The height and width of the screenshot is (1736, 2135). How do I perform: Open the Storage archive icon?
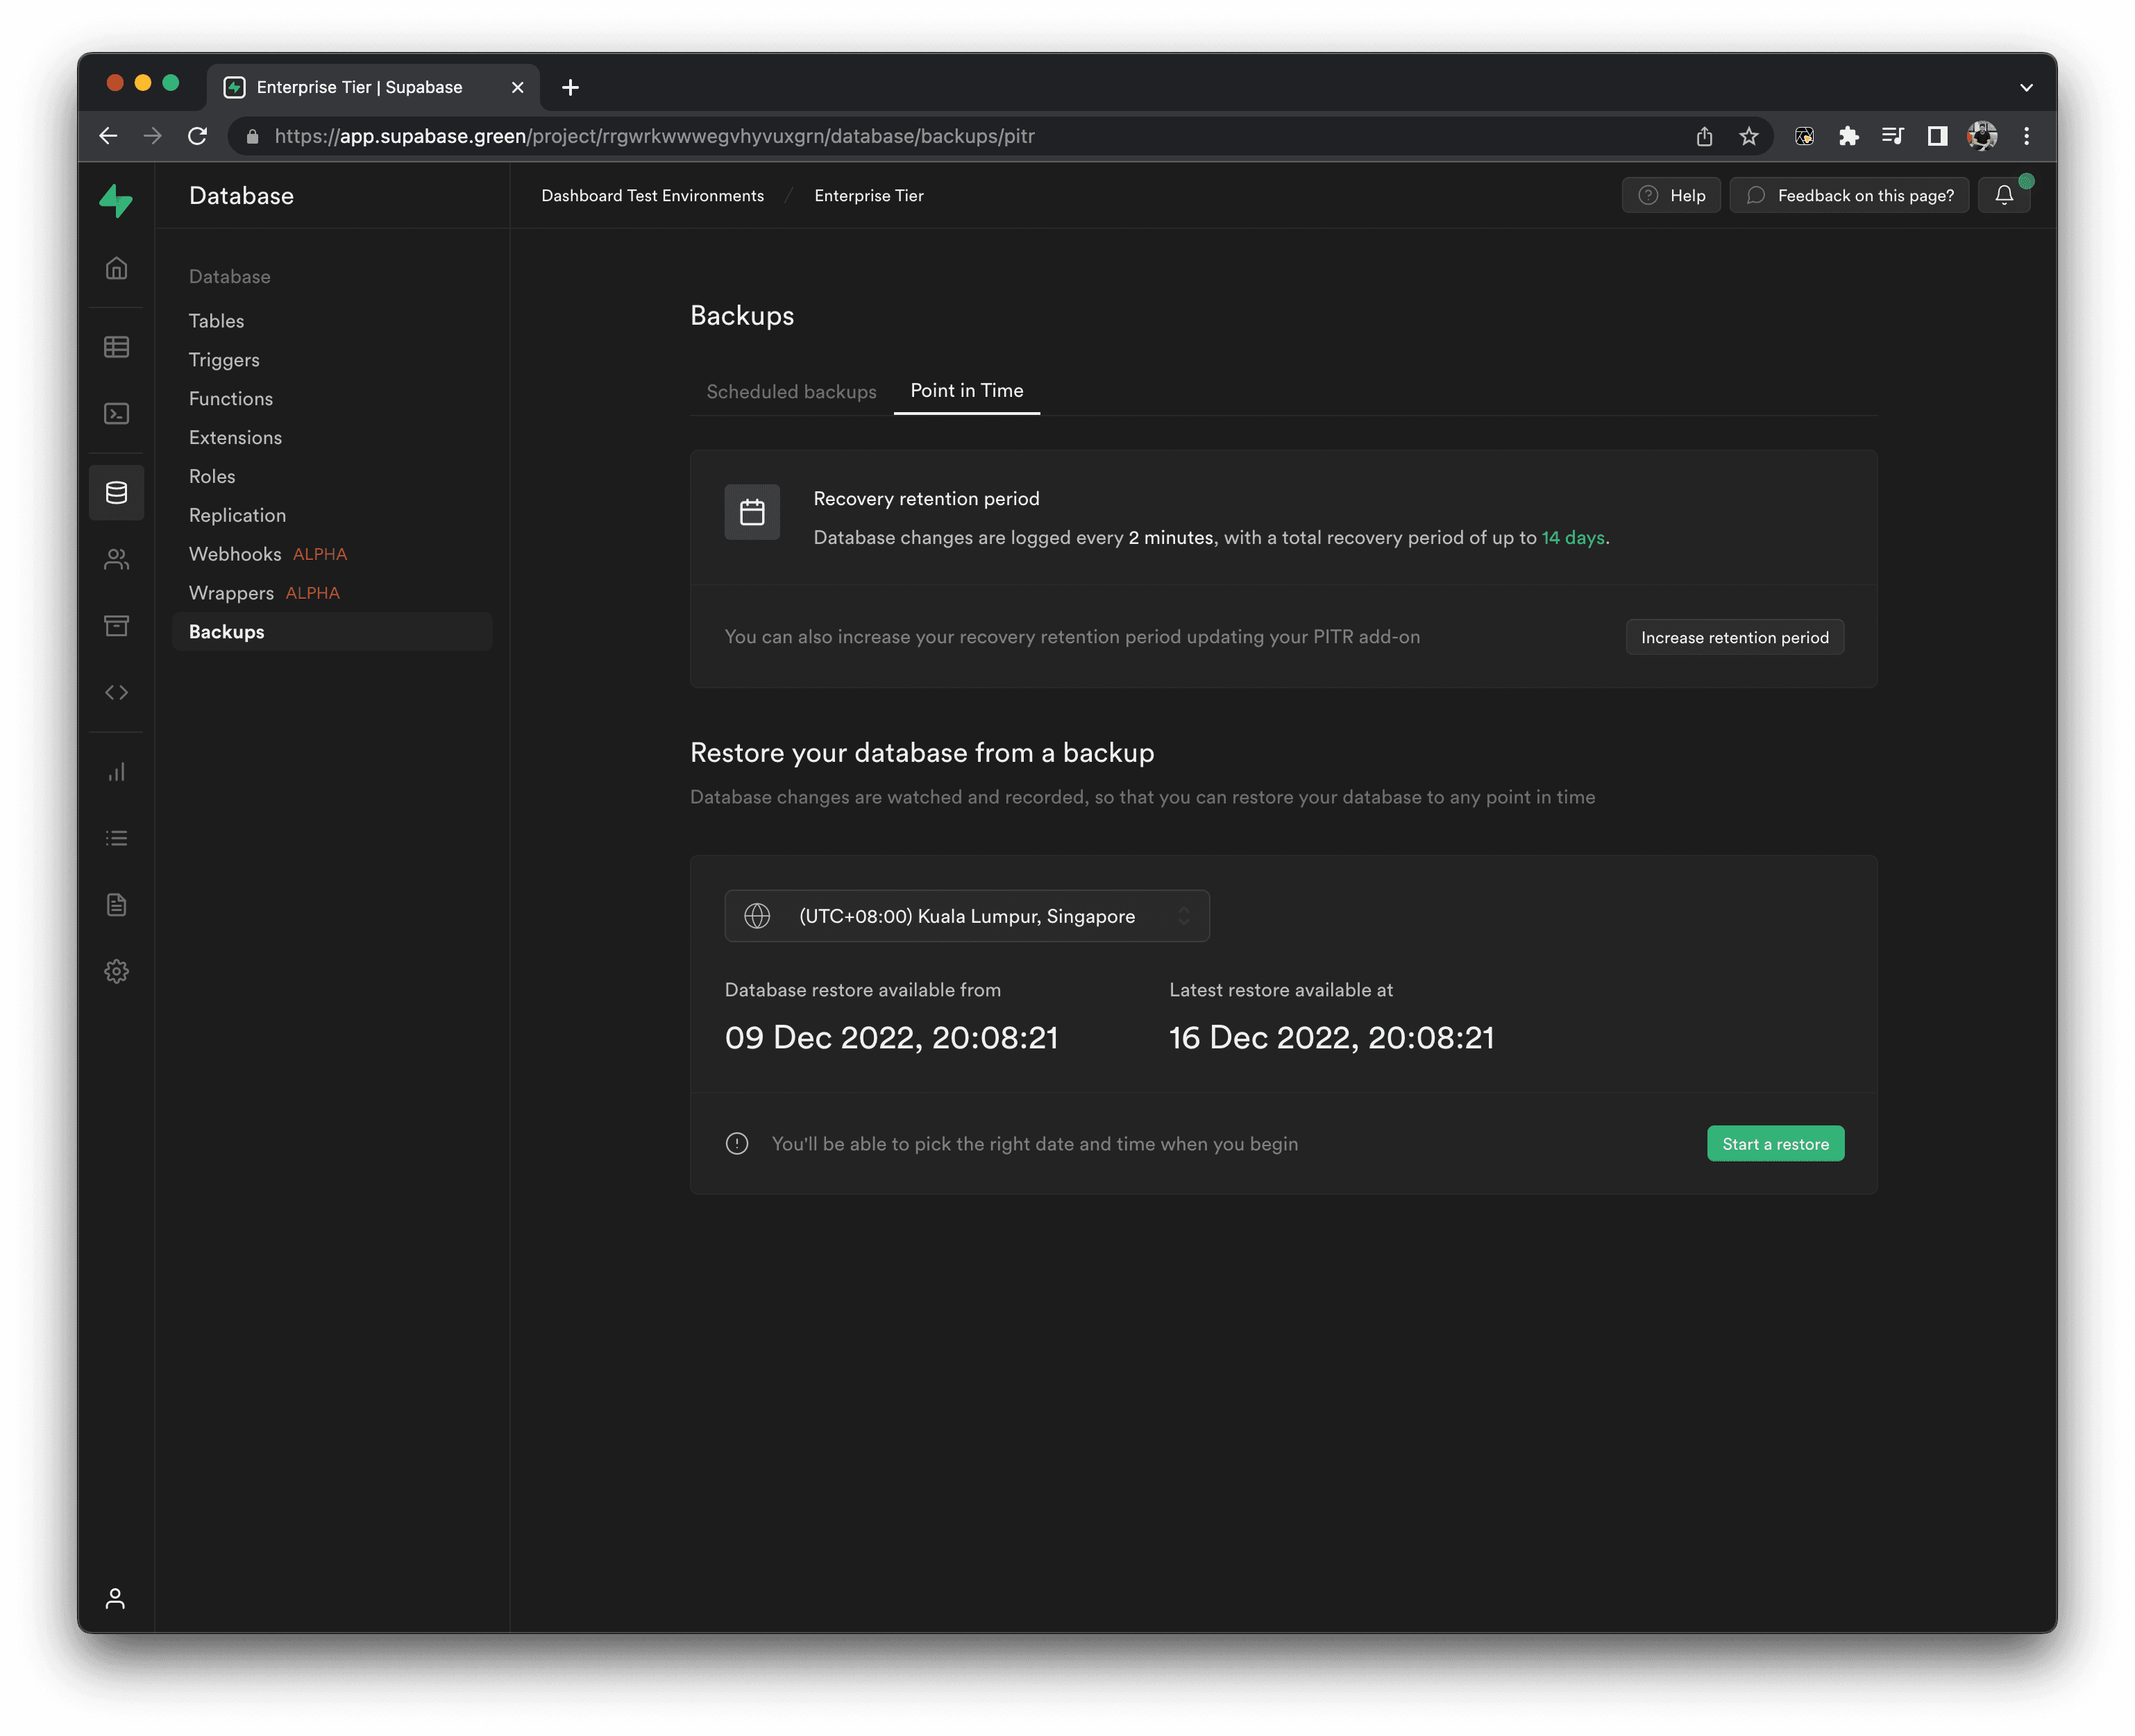[x=116, y=625]
